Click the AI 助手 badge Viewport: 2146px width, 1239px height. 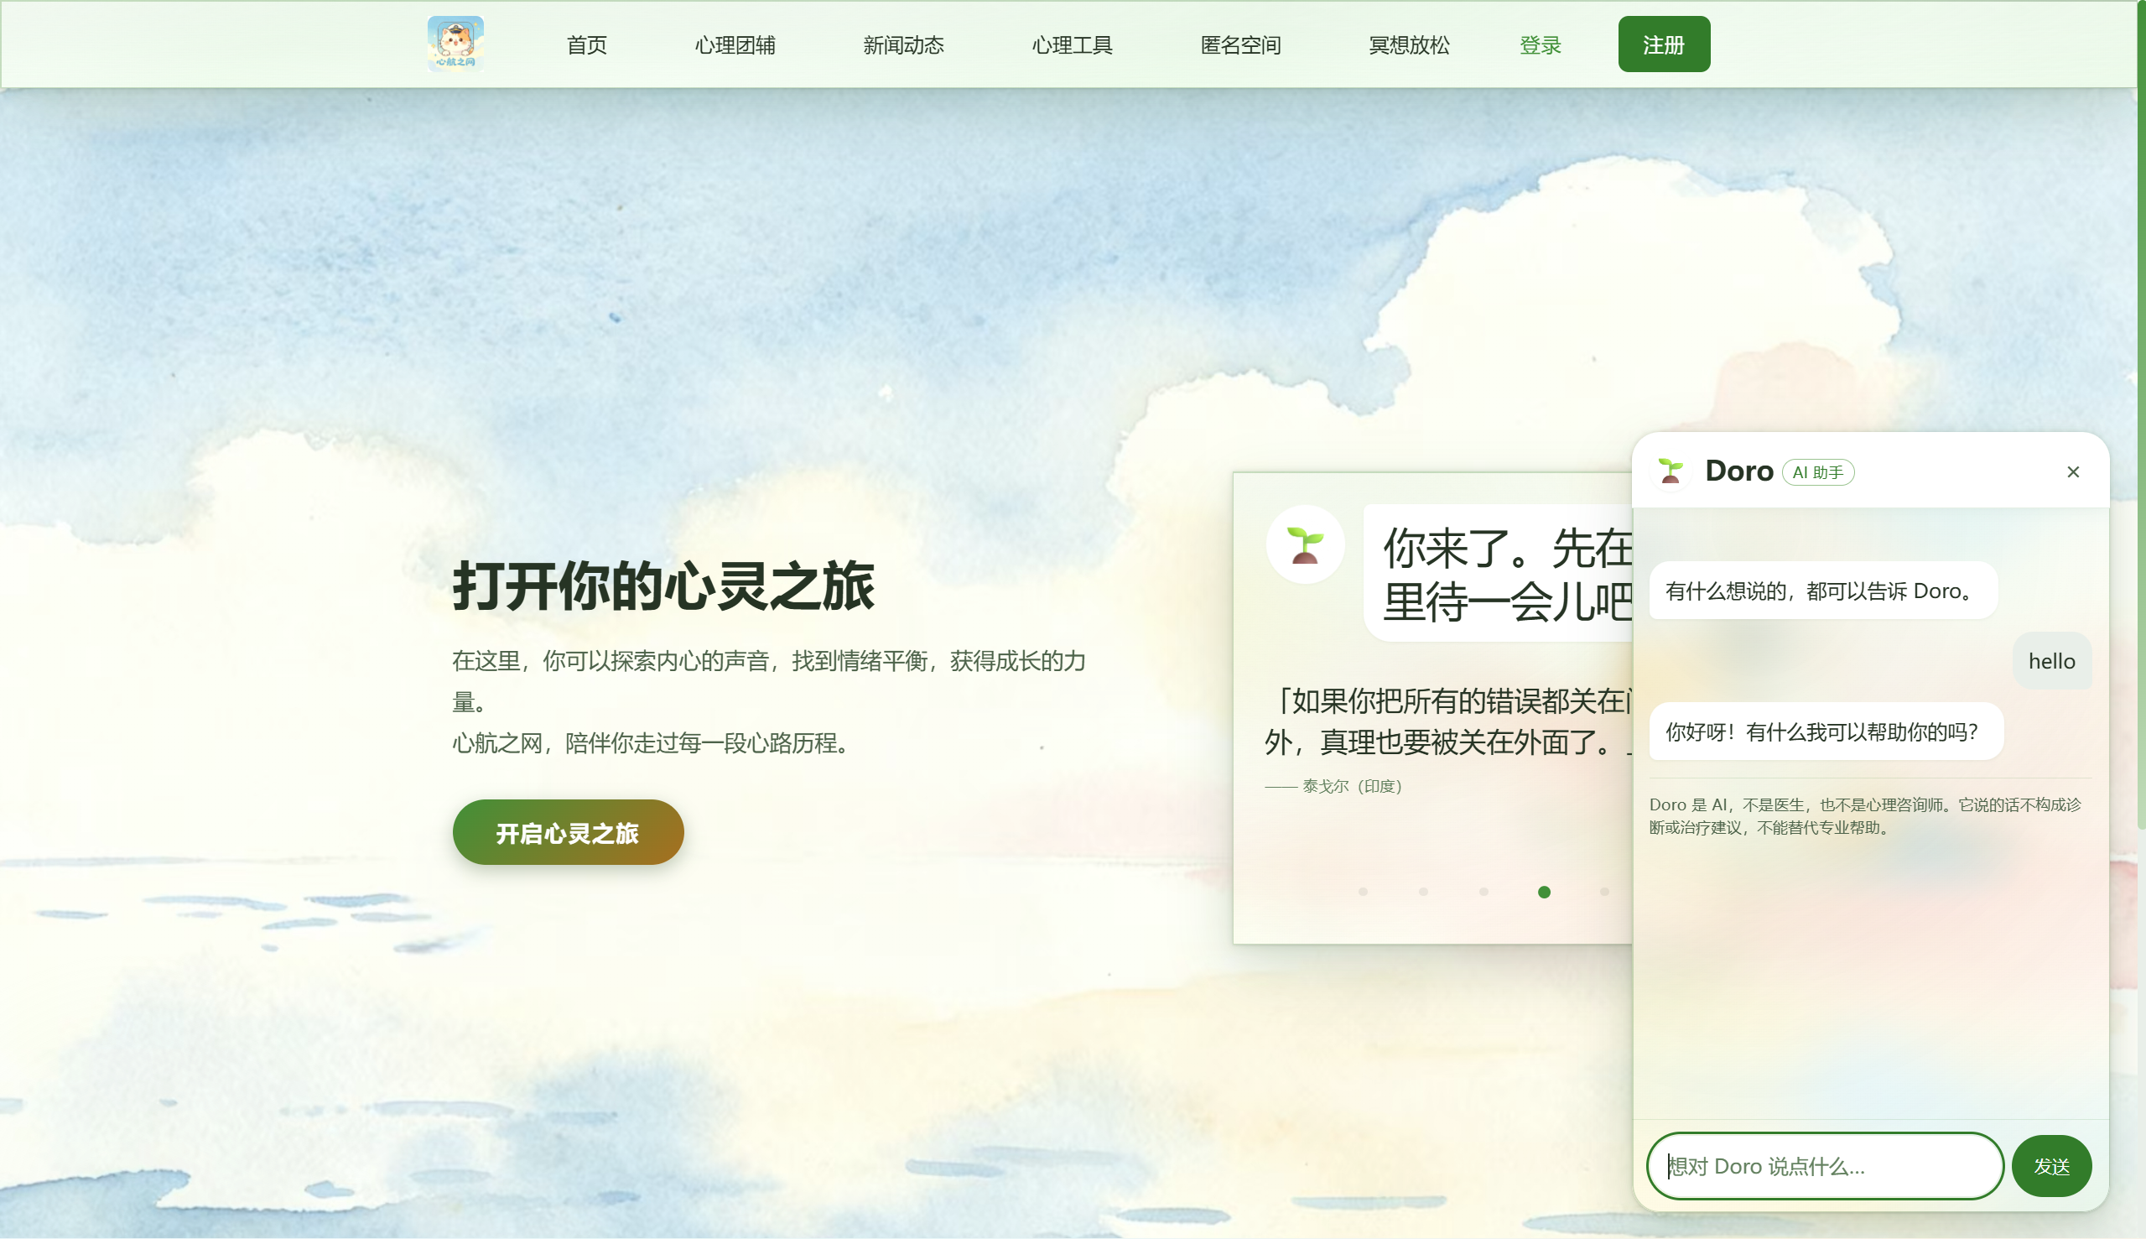click(1817, 472)
